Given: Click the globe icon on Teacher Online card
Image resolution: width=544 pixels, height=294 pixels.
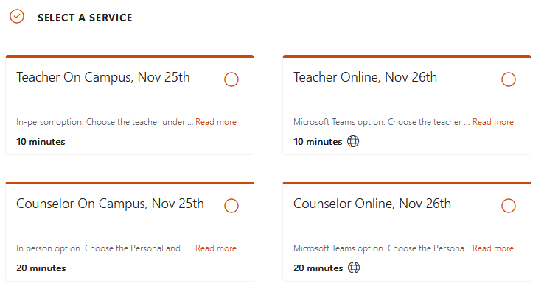Looking at the screenshot, I should pos(353,141).
